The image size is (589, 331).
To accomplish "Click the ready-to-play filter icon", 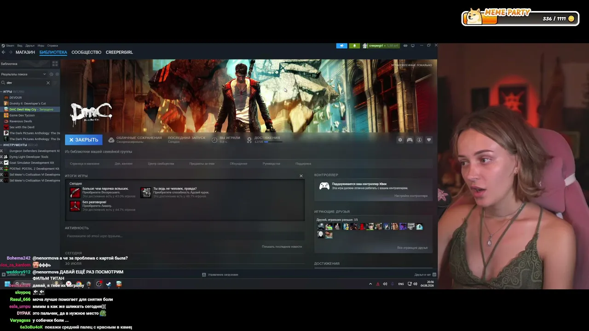I will 57,74.
